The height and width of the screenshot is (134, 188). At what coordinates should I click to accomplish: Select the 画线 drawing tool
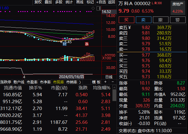click(x=80, y=2)
